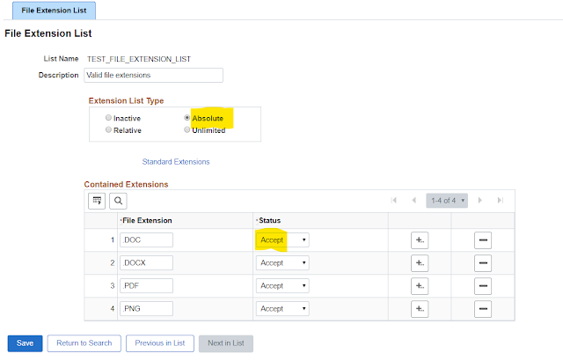The image size is (563, 361).
Task: Go to last page of grid
Action: click(x=501, y=201)
